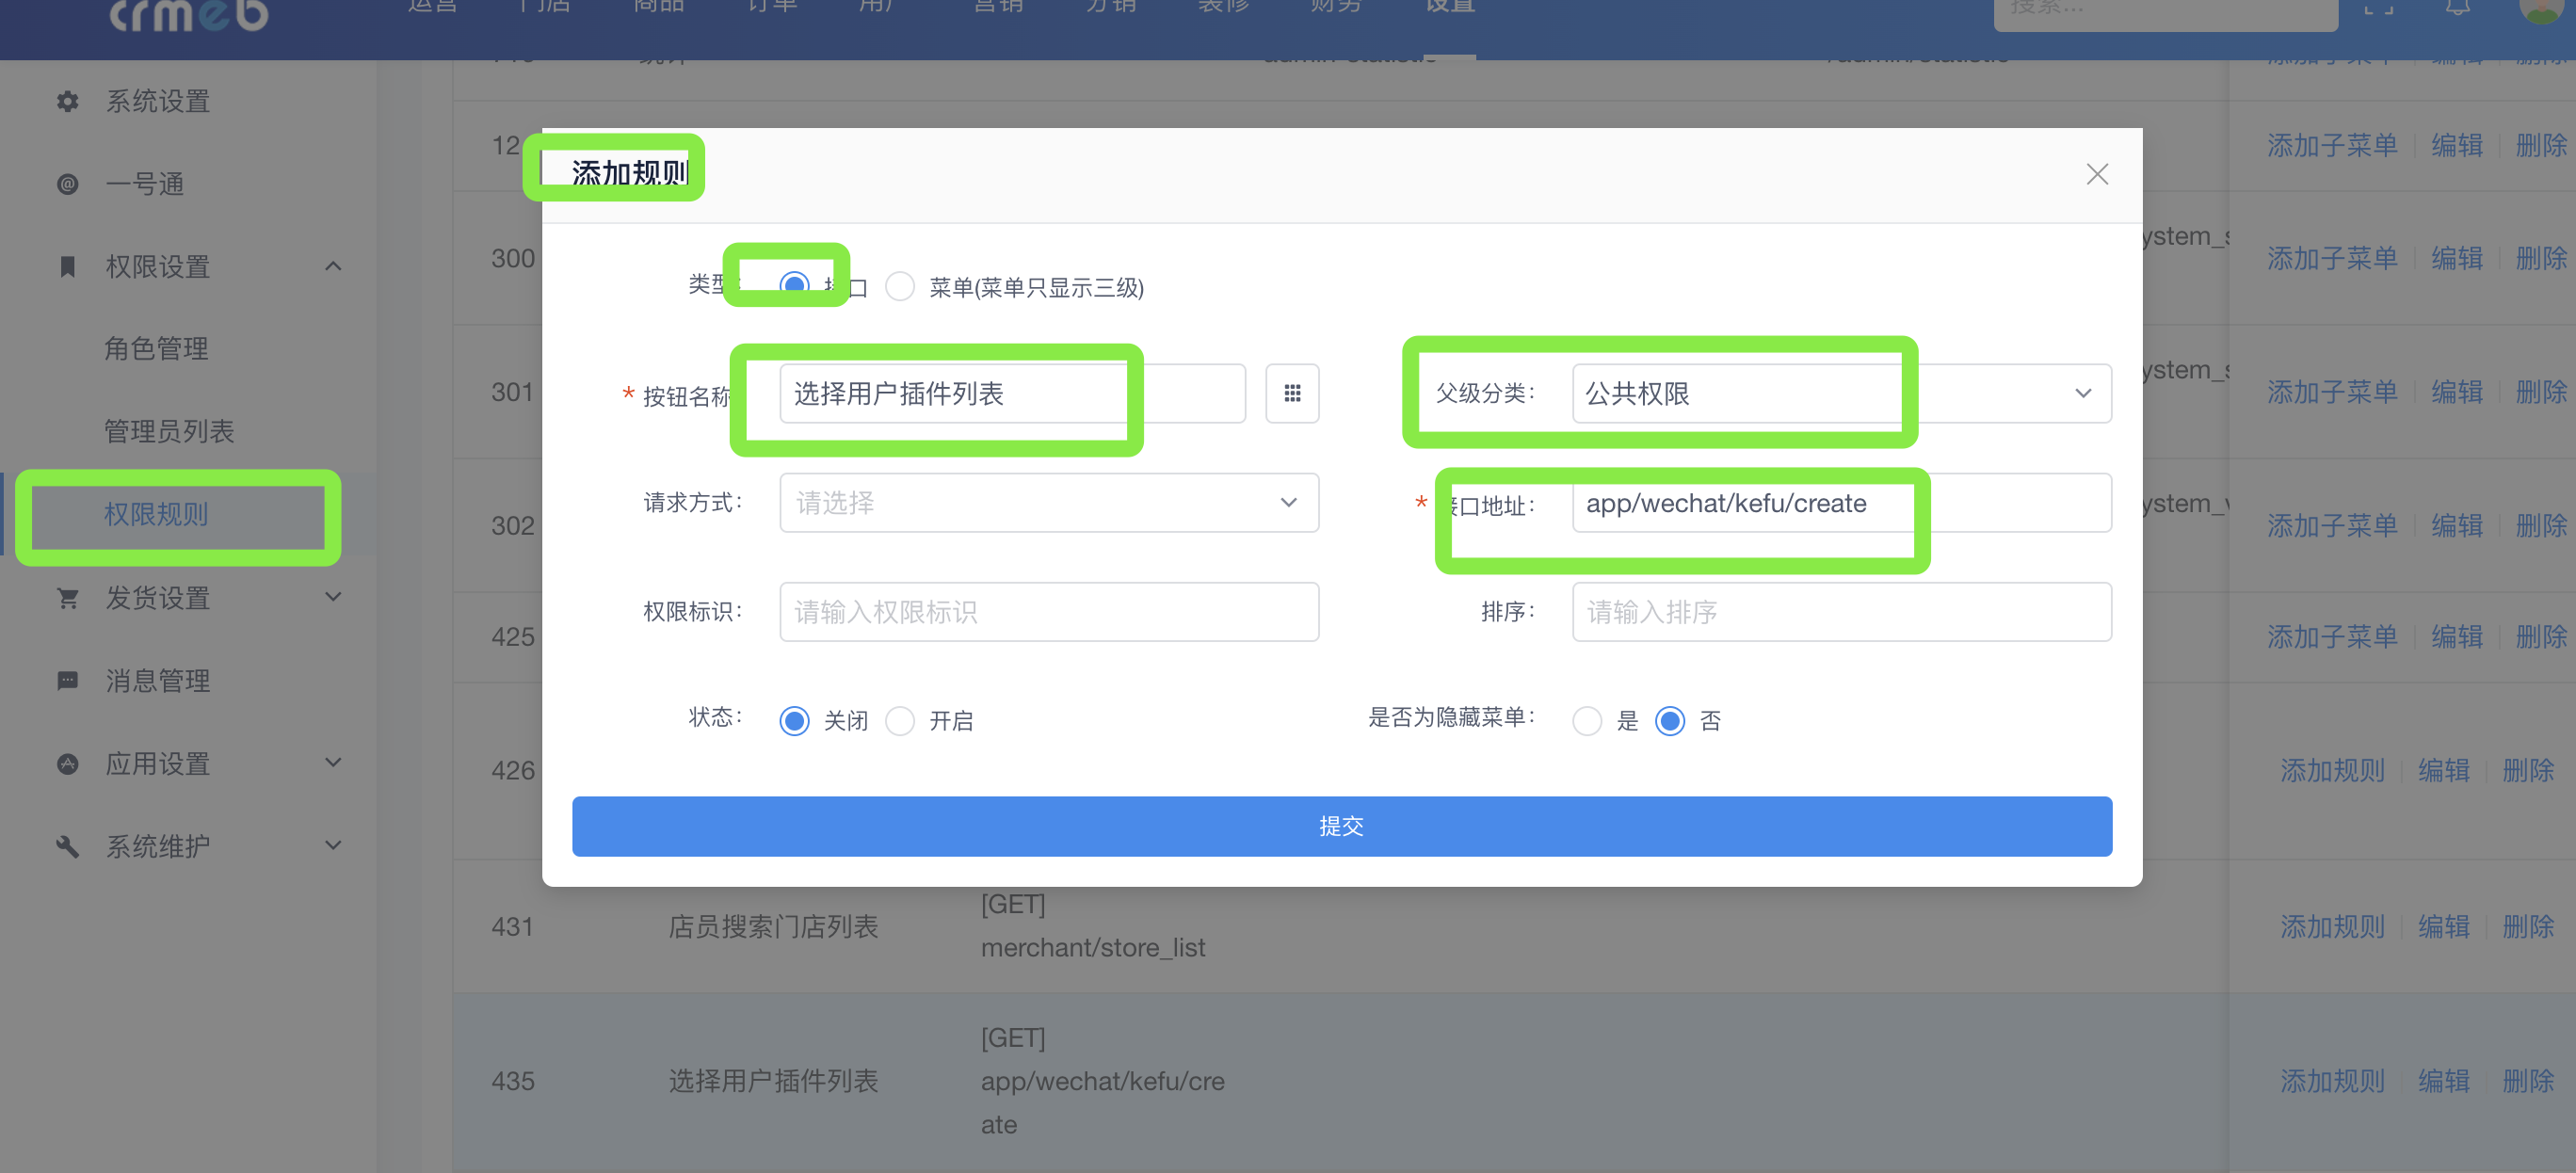Click the 消息管理 chat bubble icon
2576x1173 pixels.
pyautogui.click(x=67, y=681)
